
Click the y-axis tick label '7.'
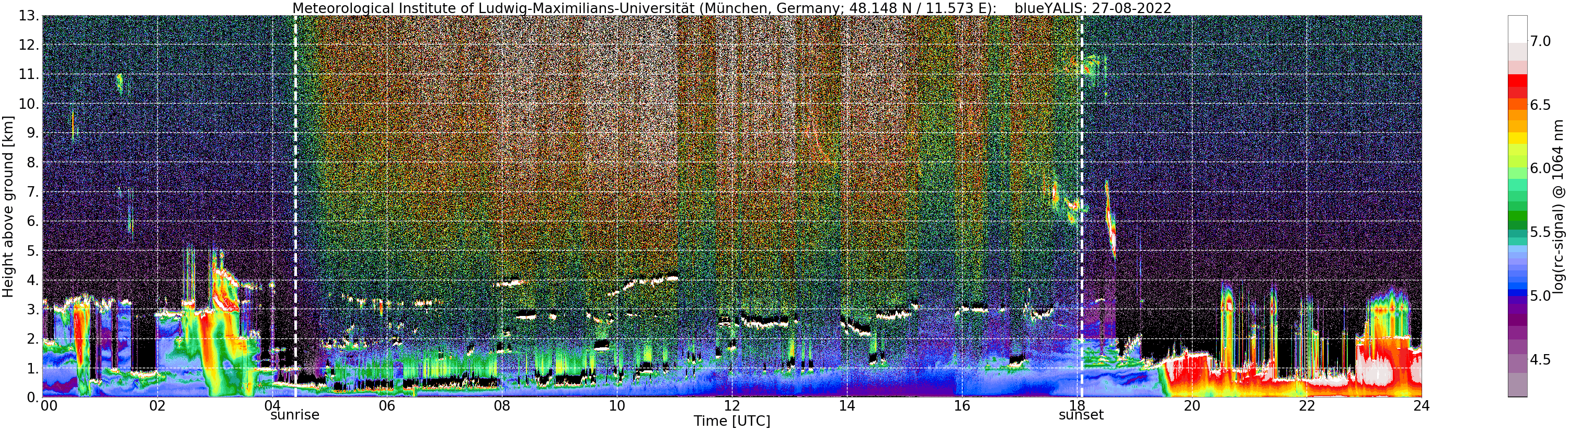click(x=33, y=192)
